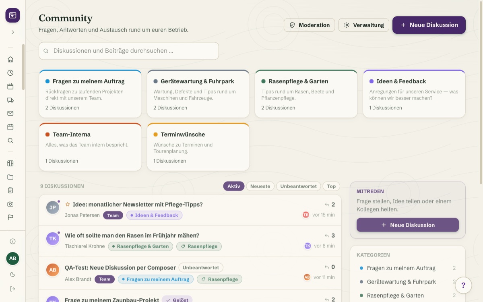Image resolution: width=483 pixels, height=302 pixels.
Task: Click the JP avatar of Jonas Petersen
Action: (x=53, y=208)
